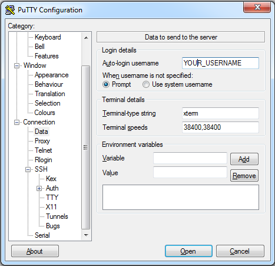Collapse the SSH tree node
Screen dimensions: 275x266
[28, 169]
